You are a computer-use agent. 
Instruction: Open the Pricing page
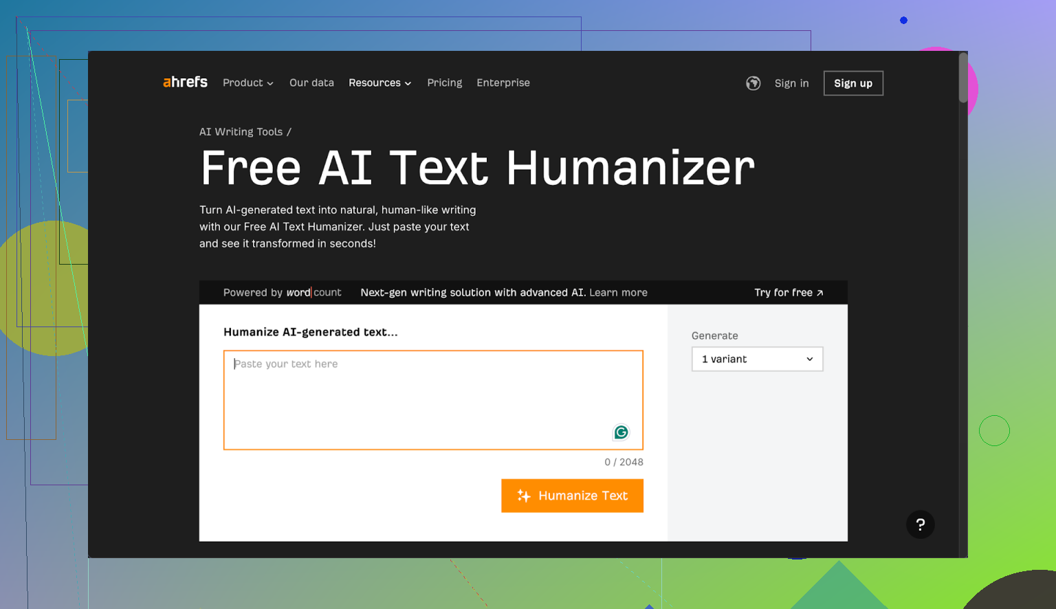click(444, 83)
